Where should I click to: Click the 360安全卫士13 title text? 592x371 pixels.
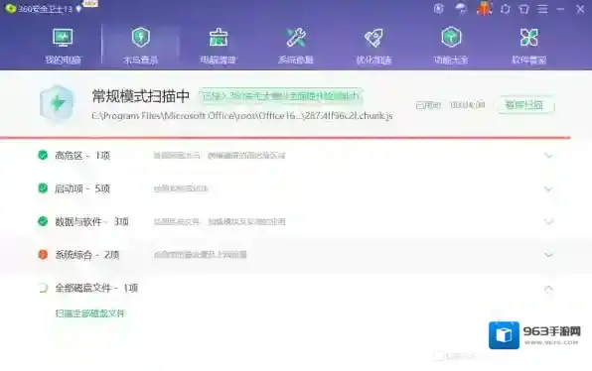46,9
